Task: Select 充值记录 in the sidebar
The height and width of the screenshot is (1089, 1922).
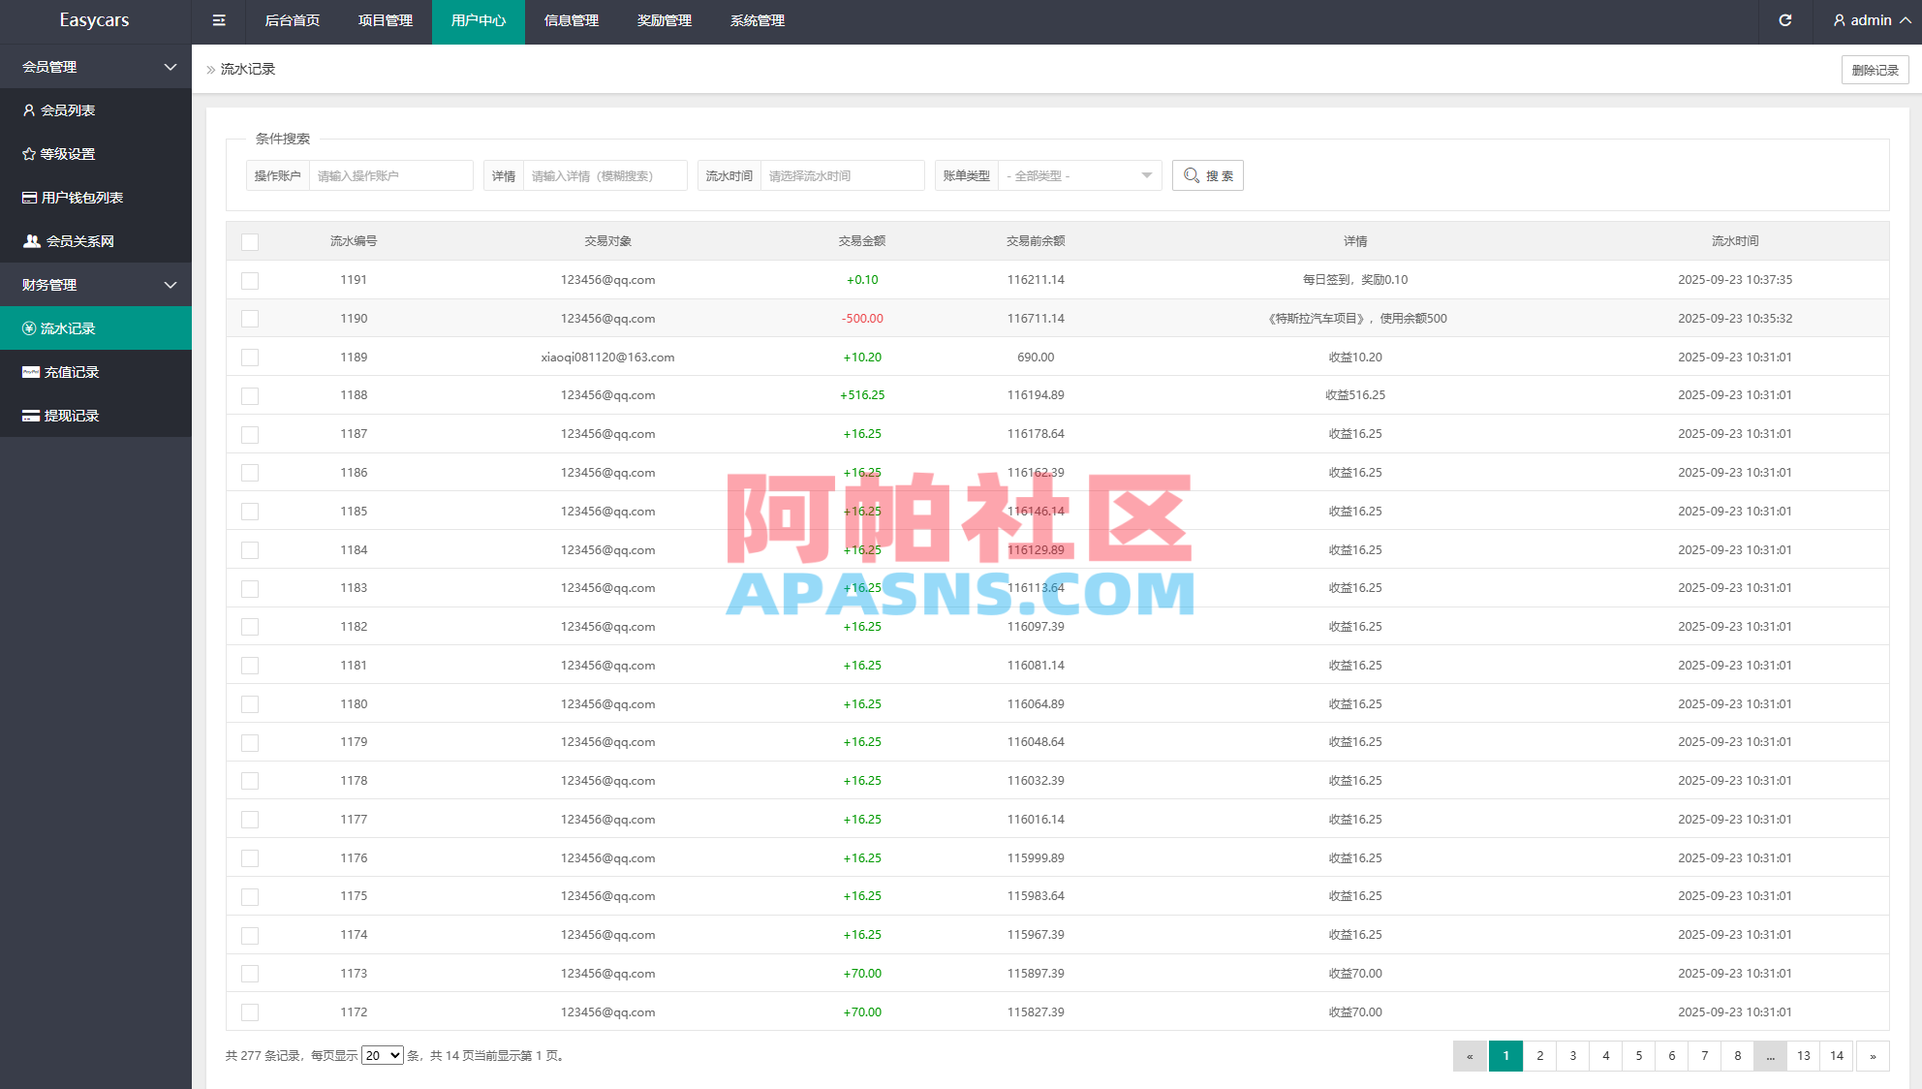Action: 70,371
